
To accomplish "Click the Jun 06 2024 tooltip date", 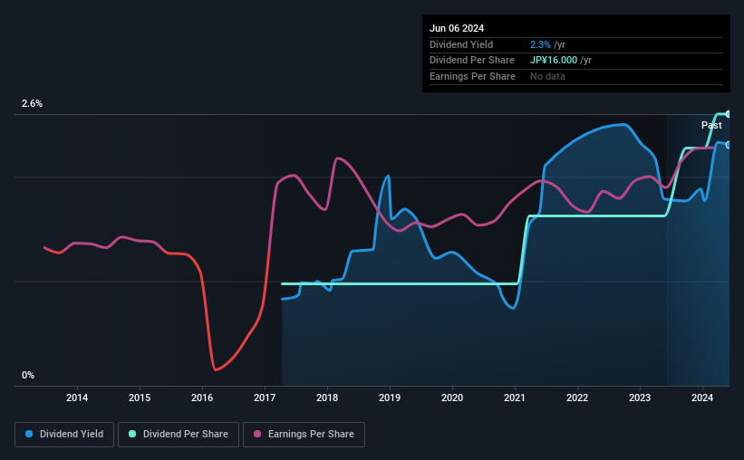I will click(x=457, y=28).
